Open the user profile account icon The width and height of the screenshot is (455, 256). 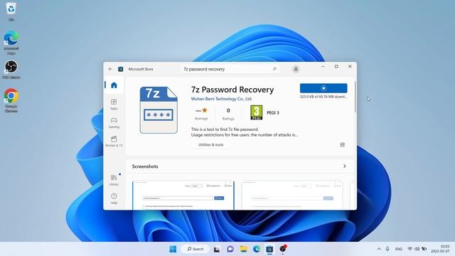click(296, 69)
